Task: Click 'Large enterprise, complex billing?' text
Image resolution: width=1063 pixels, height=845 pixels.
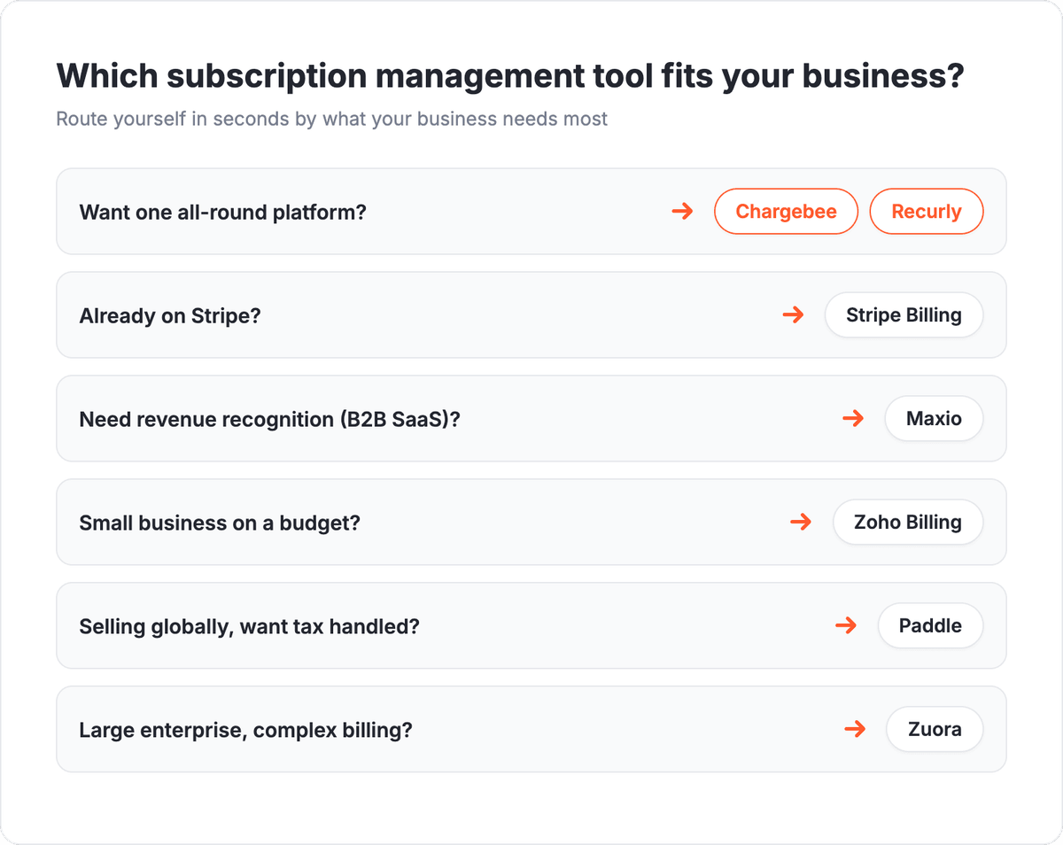Action: point(245,731)
